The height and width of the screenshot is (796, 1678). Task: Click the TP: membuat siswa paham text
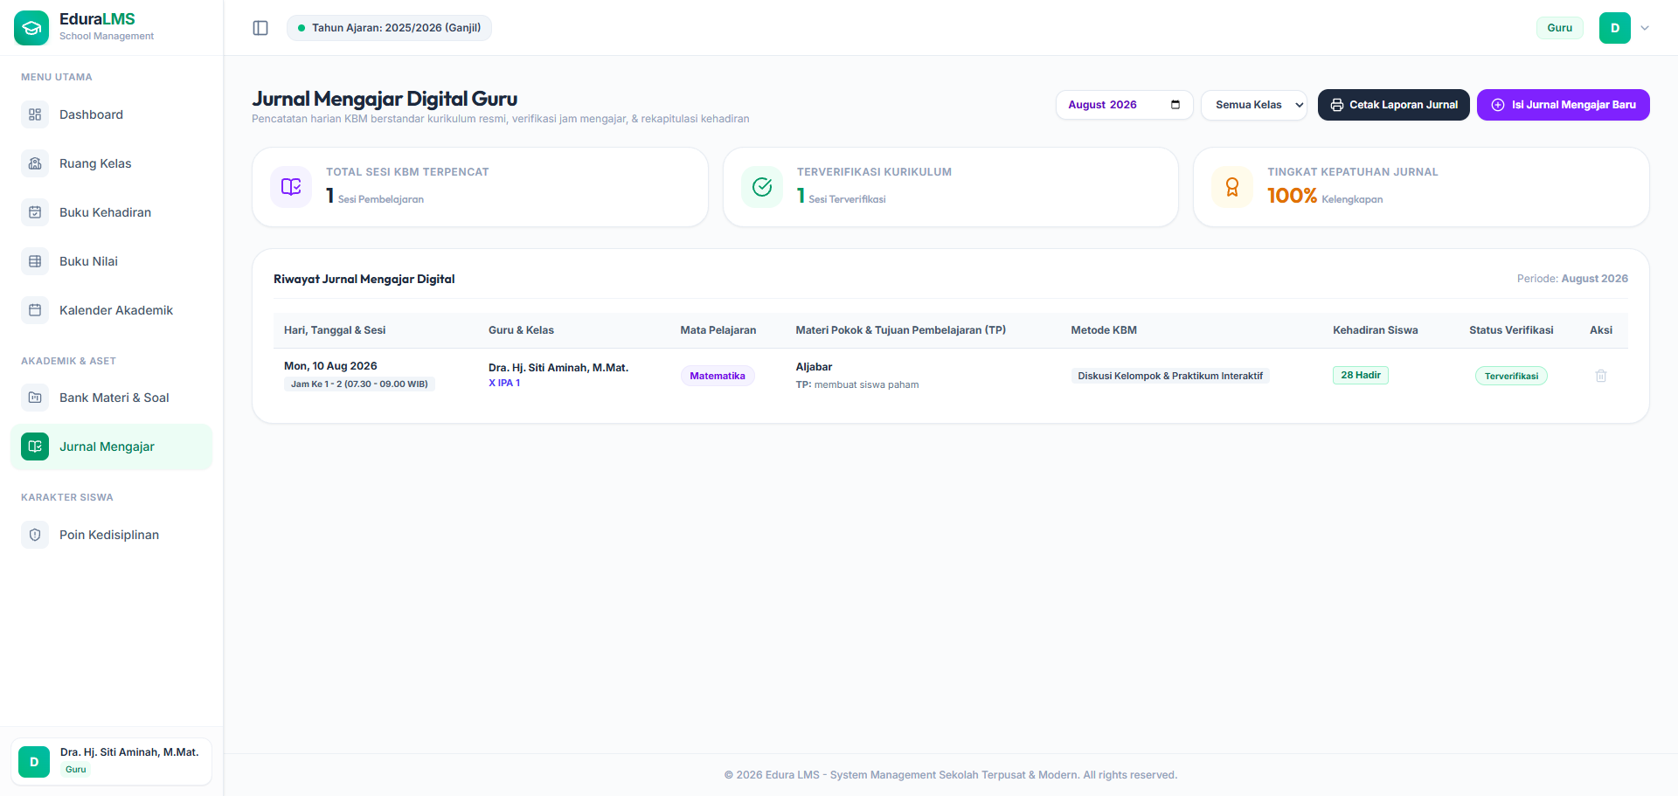[857, 384]
